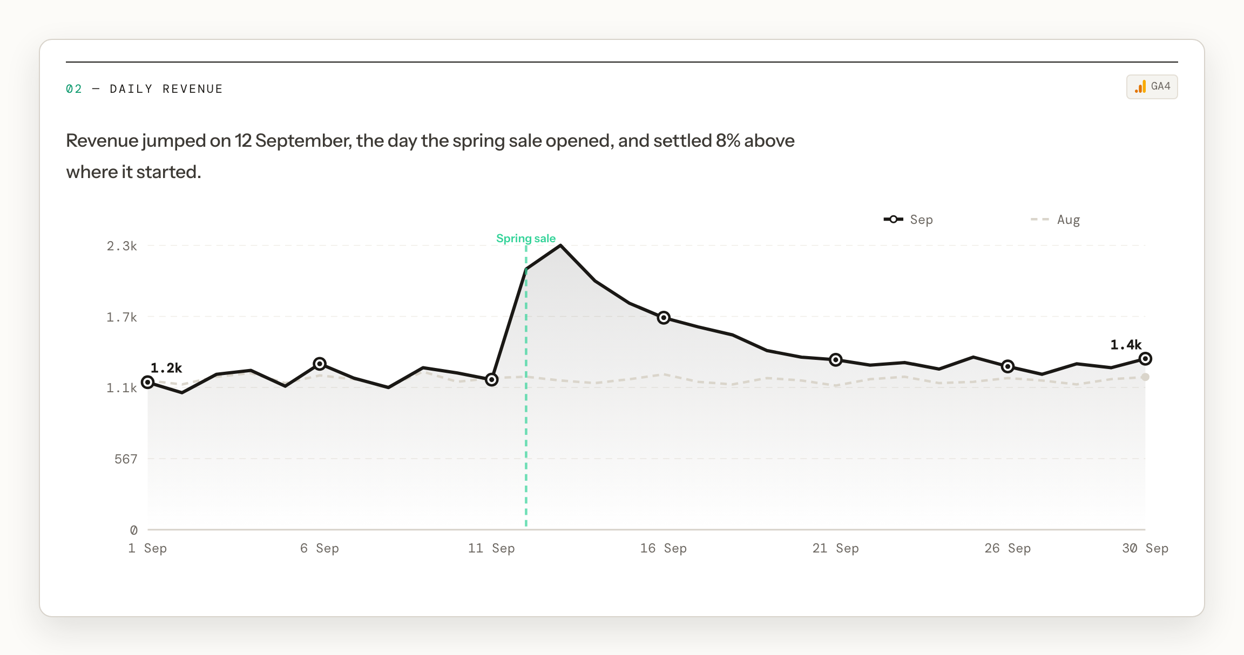1244x655 pixels.
Task: Select the 6 Sep data point marker
Action: click(x=320, y=364)
